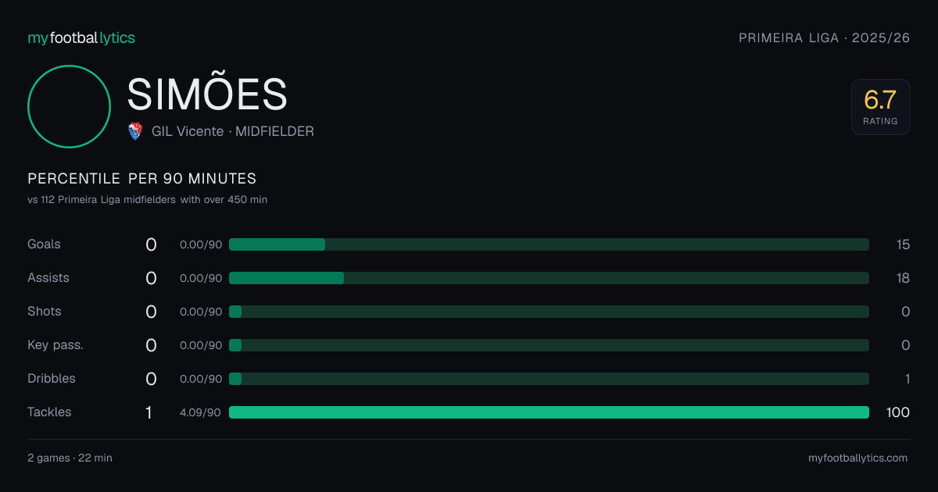The image size is (938, 492).
Task: Click the Assists percentile bar
Action: 549,278
